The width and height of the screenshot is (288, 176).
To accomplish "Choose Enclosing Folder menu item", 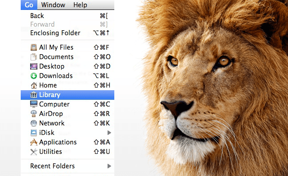I will 55,33.
